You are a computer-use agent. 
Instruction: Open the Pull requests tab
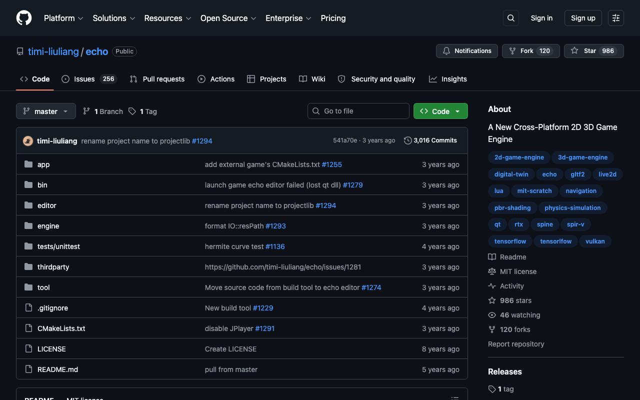pos(157,79)
